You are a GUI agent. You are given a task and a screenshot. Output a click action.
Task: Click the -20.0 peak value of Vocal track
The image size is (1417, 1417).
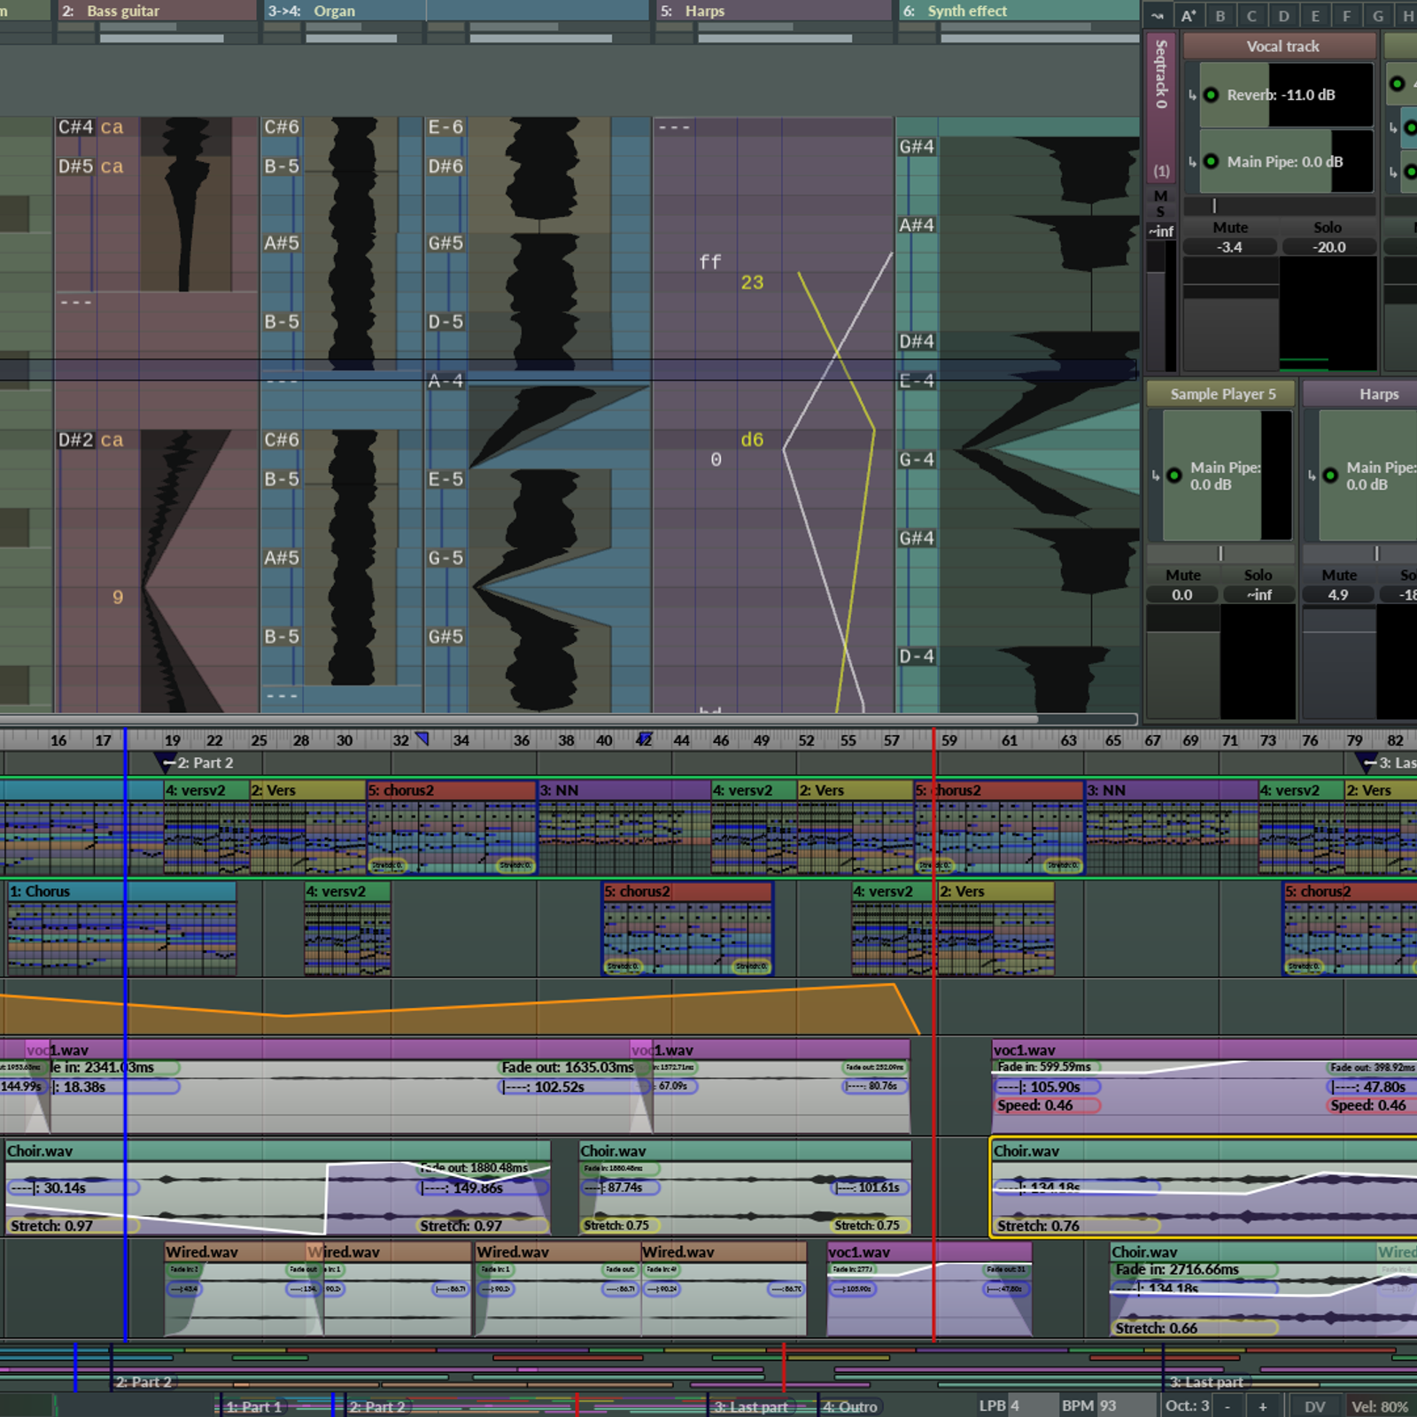pyautogui.click(x=1329, y=247)
